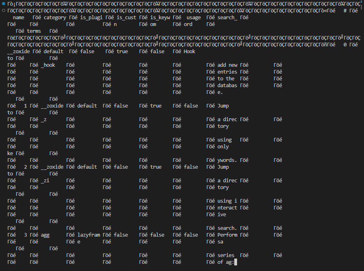Click the 'of ag:' usage text
Screen dimensions: 364x271
tap(226, 262)
